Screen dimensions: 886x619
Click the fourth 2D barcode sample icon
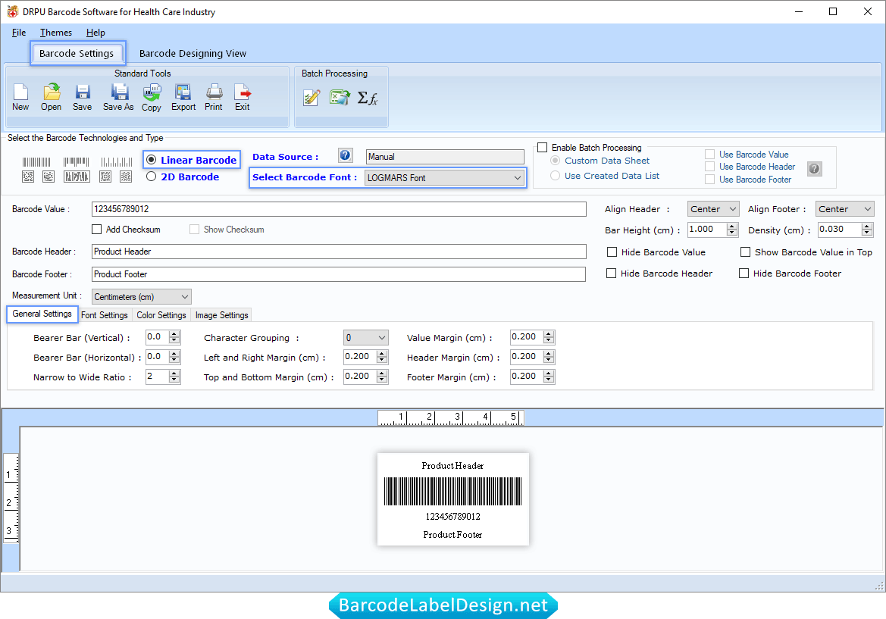click(x=105, y=177)
